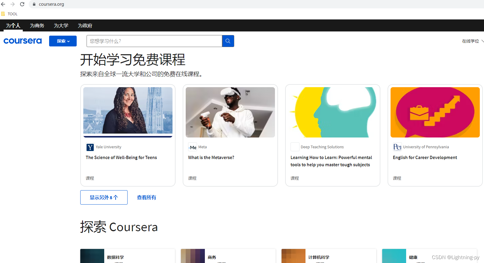484x263 pixels.
Task: Click 课程 label on Yale card
Action: (90, 178)
